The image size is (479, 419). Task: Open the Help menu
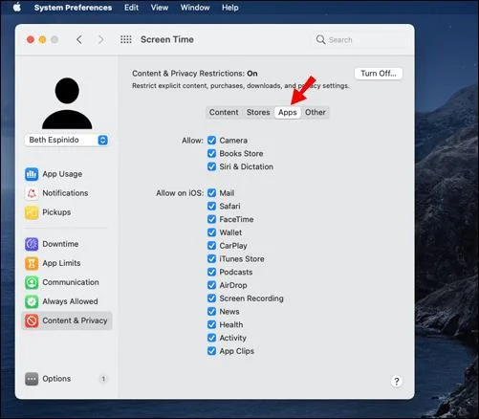point(230,8)
